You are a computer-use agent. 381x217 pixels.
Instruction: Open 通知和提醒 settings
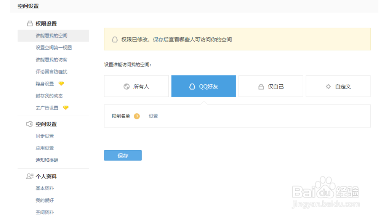(x=47, y=160)
